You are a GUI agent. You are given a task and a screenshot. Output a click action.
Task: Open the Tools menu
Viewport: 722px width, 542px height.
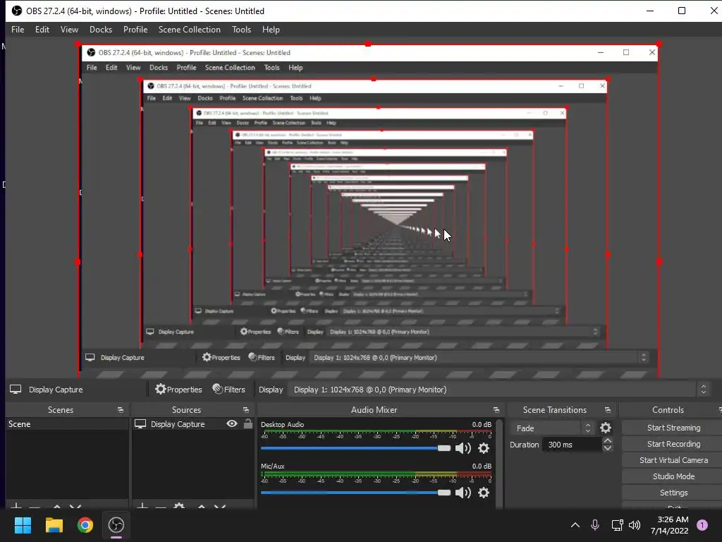[x=241, y=30]
